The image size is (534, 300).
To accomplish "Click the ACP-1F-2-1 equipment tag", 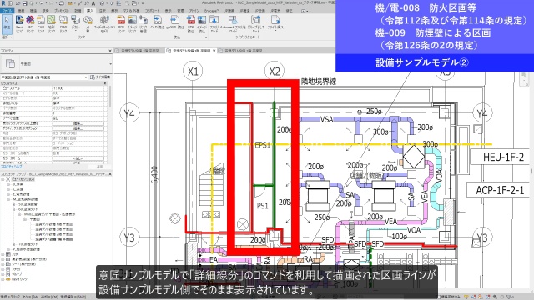I will 500,190.
